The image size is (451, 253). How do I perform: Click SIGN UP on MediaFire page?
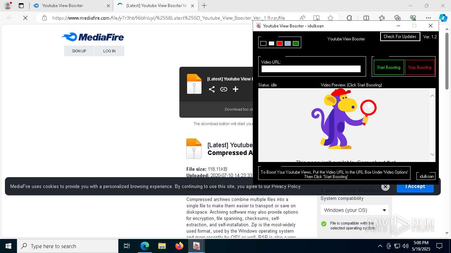[79, 51]
